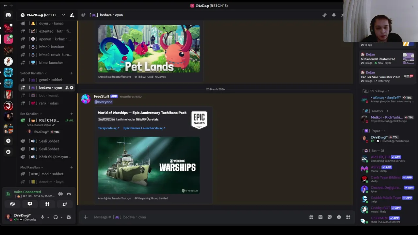Open Share Your Screen button
Image resolution: width=418 pixels, height=235 pixels.
click(30, 204)
